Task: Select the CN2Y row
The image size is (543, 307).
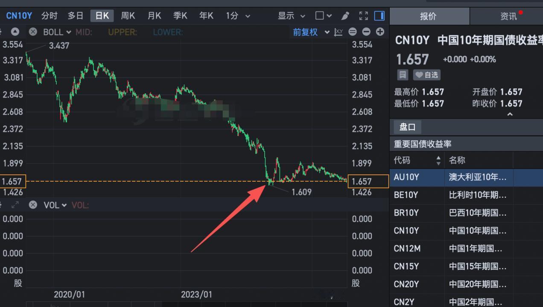Action: (x=466, y=301)
